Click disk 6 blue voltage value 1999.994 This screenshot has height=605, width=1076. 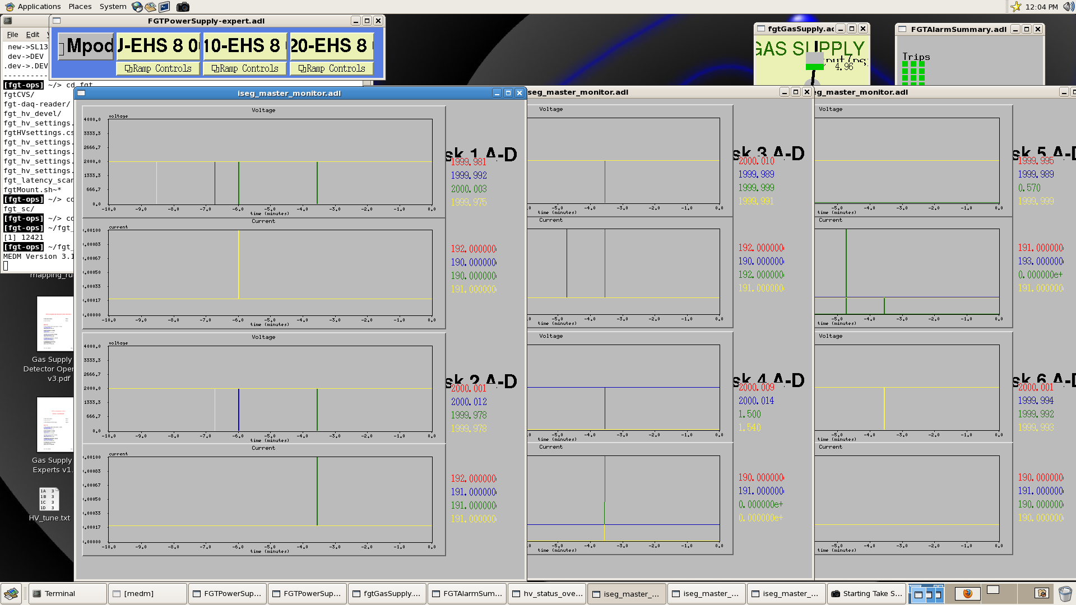point(1036,401)
